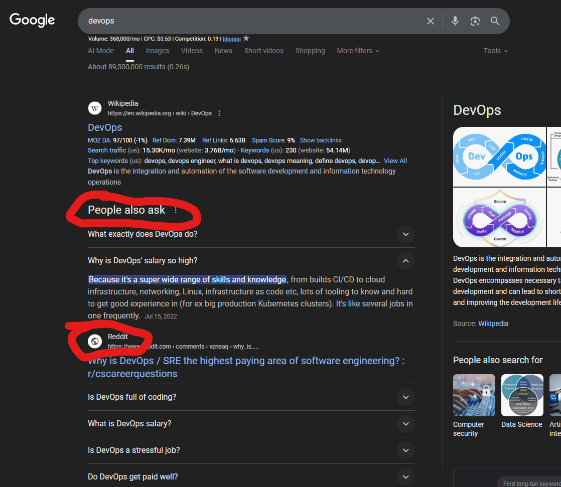Open the More filters dropdown
The image size is (561, 487).
click(x=358, y=51)
